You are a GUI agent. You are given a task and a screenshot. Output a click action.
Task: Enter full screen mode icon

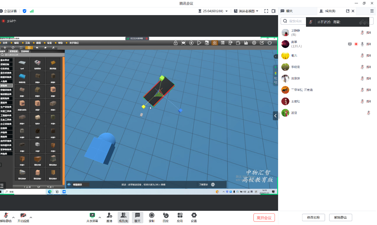click(x=266, y=11)
